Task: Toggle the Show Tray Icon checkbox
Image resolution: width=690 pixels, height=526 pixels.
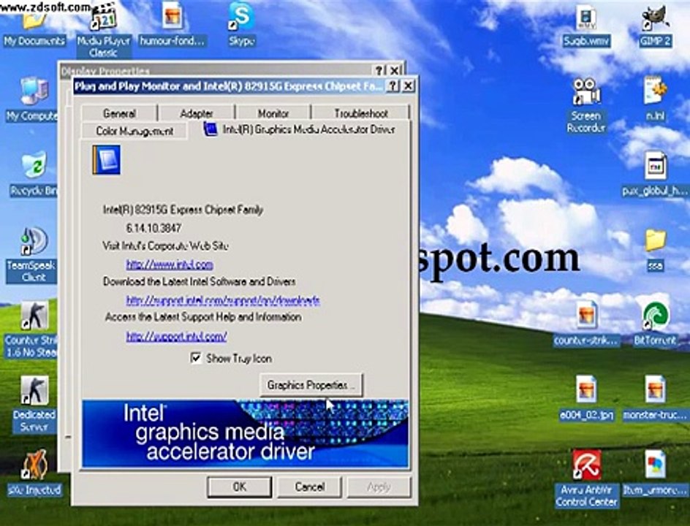Action: (x=196, y=358)
